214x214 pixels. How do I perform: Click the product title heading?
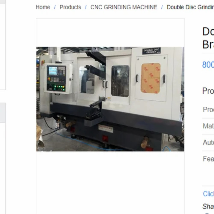tap(208, 38)
